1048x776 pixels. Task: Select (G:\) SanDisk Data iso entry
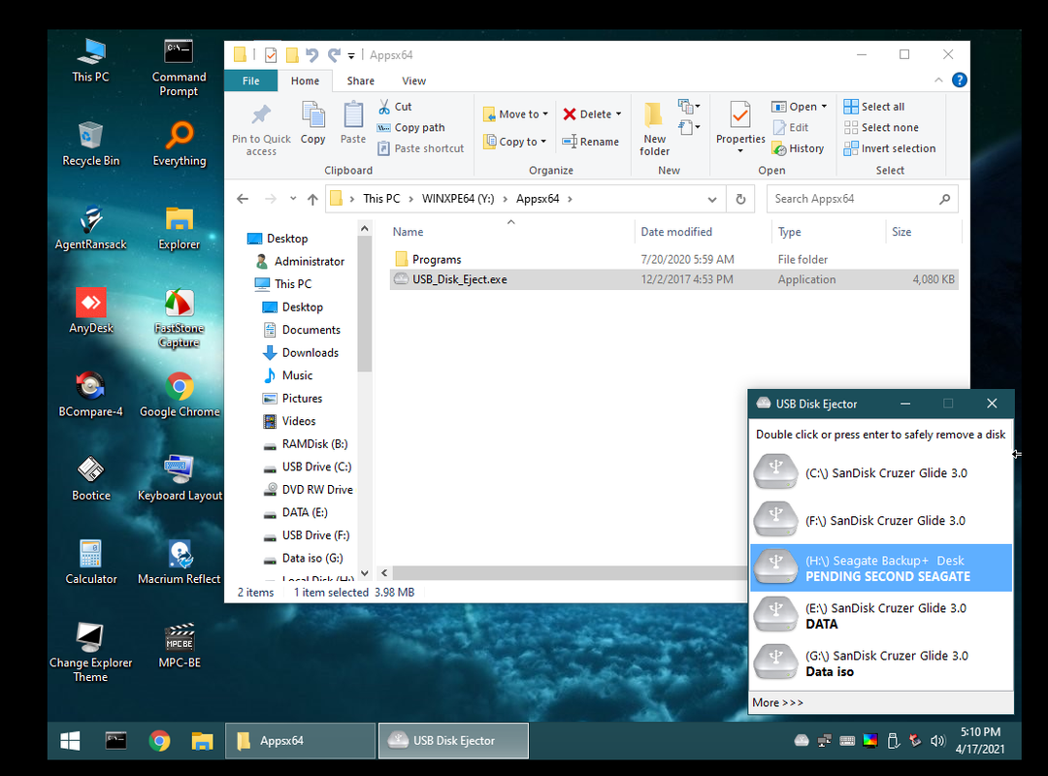click(881, 663)
